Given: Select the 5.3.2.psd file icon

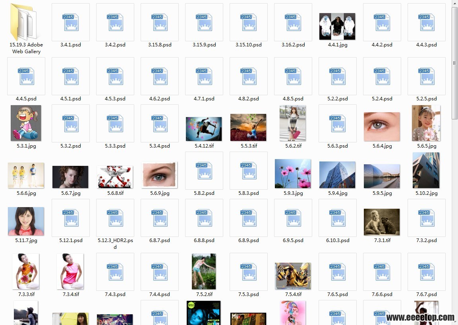Looking at the screenshot, I should pos(71,123).
